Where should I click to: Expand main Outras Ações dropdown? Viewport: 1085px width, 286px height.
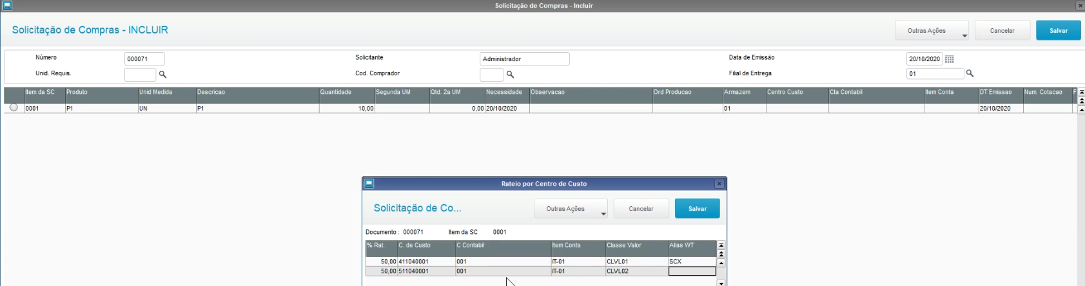tap(932, 30)
